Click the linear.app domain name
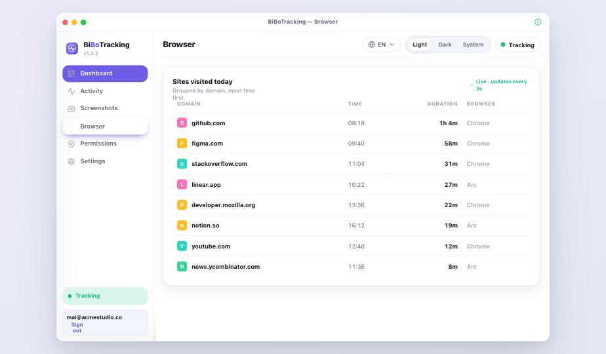Screen dimensions: 606x354 [x=207, y=185]
